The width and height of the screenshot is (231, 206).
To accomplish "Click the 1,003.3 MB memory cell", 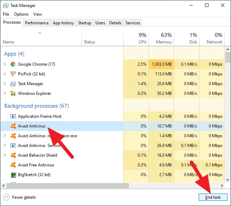I will 162,64.
